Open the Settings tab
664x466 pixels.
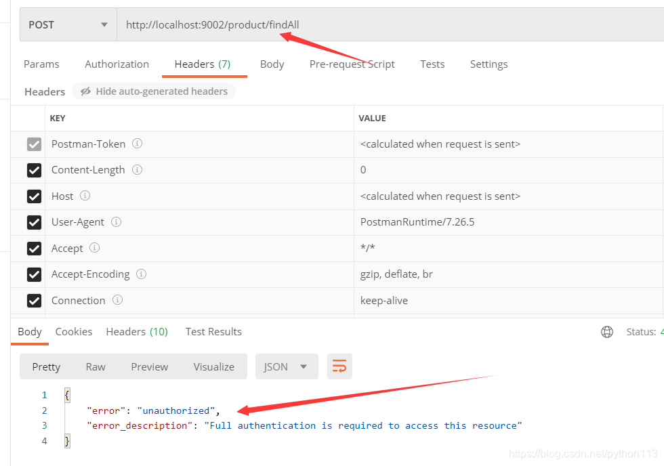pos(489,64)
